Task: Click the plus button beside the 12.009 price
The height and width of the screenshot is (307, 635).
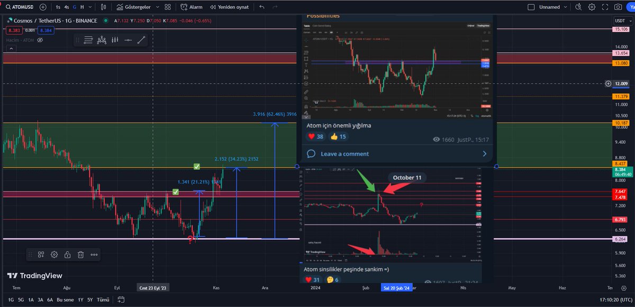Action: pos(609,83)
